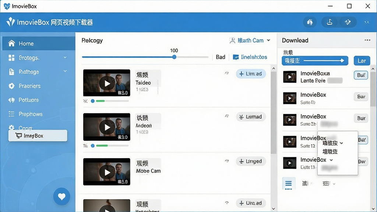Click the cancel icon under the Taideo thumbnail

pyautogui.click(x=85, y=101)
